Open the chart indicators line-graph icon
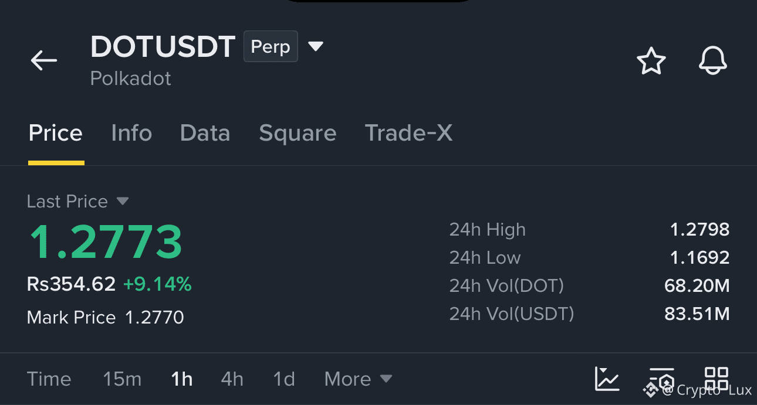 coord(607,379)
